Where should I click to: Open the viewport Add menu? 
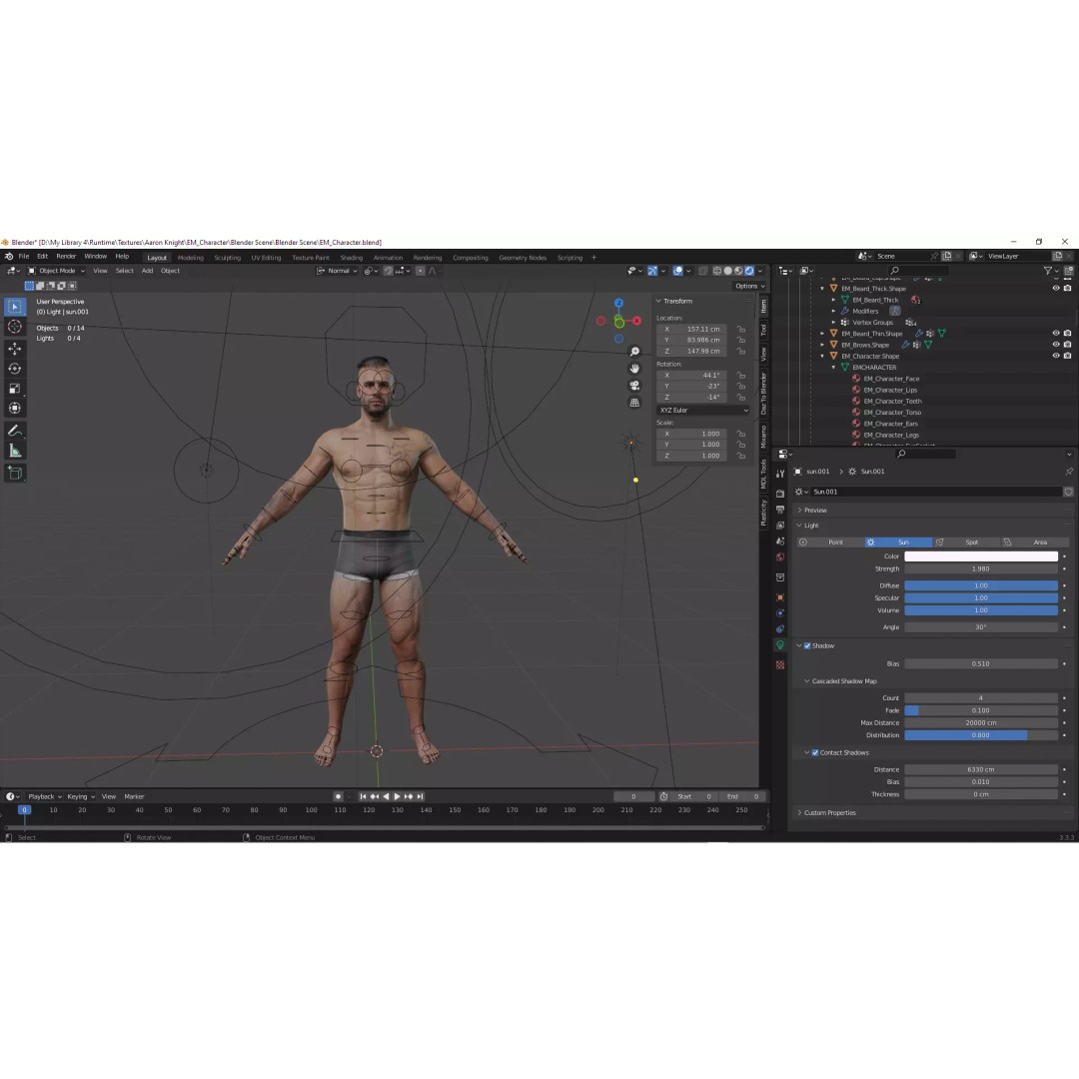coord(147,271)
